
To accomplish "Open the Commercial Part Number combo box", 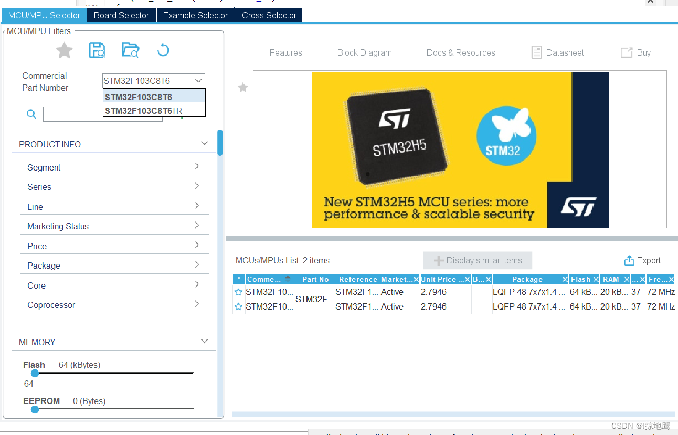I will (x=154, y=81).
